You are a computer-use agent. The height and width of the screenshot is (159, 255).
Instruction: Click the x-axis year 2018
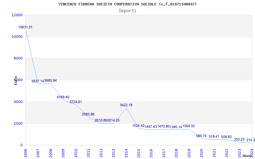[177, 153]
